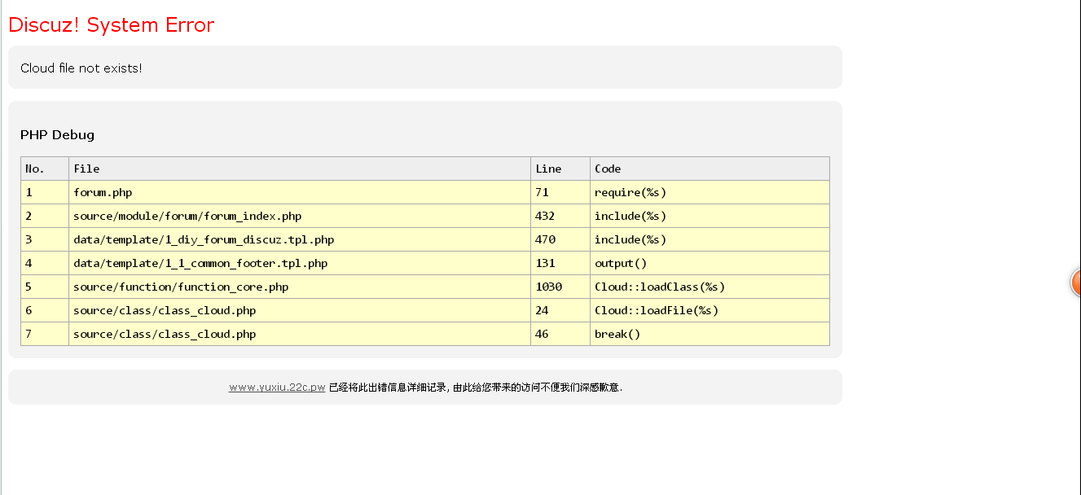Image resolution: width=1081 pixels, height=495 pixels.
Task: Click include(%s) code in row 3
Action: tap(710, 239)
